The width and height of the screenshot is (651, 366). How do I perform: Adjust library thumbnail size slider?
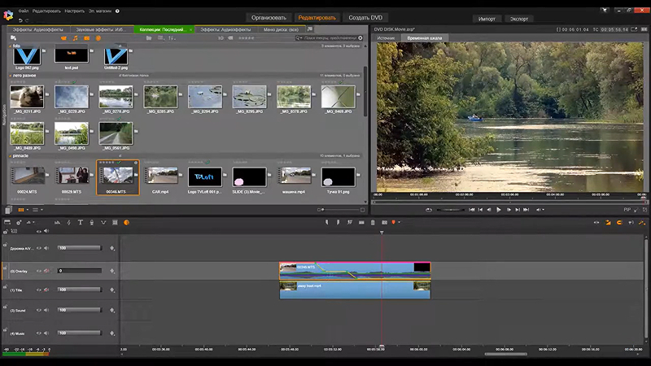click(340, 210)
